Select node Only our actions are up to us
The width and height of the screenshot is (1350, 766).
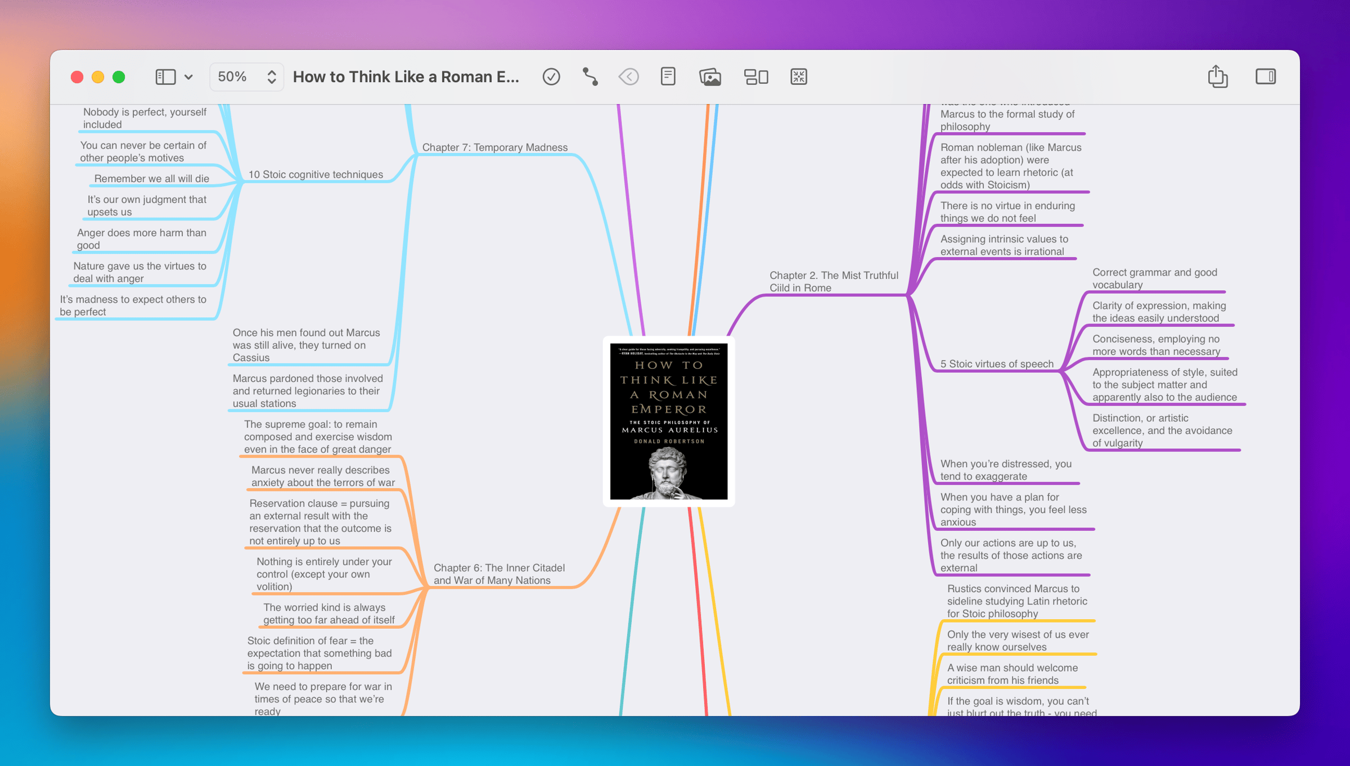point(1011,555)
